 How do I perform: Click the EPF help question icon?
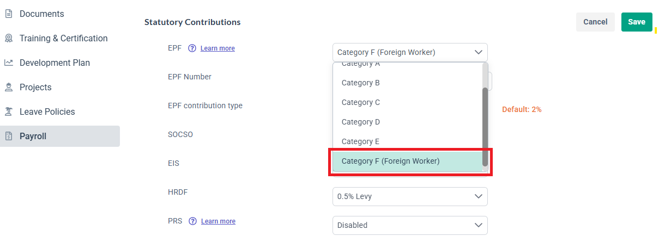click(192, 48)
